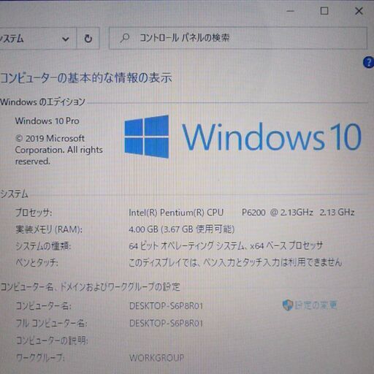The image size is (374, 374).
Task: Open the address bar history dropdown
Action: click(65, 39)
